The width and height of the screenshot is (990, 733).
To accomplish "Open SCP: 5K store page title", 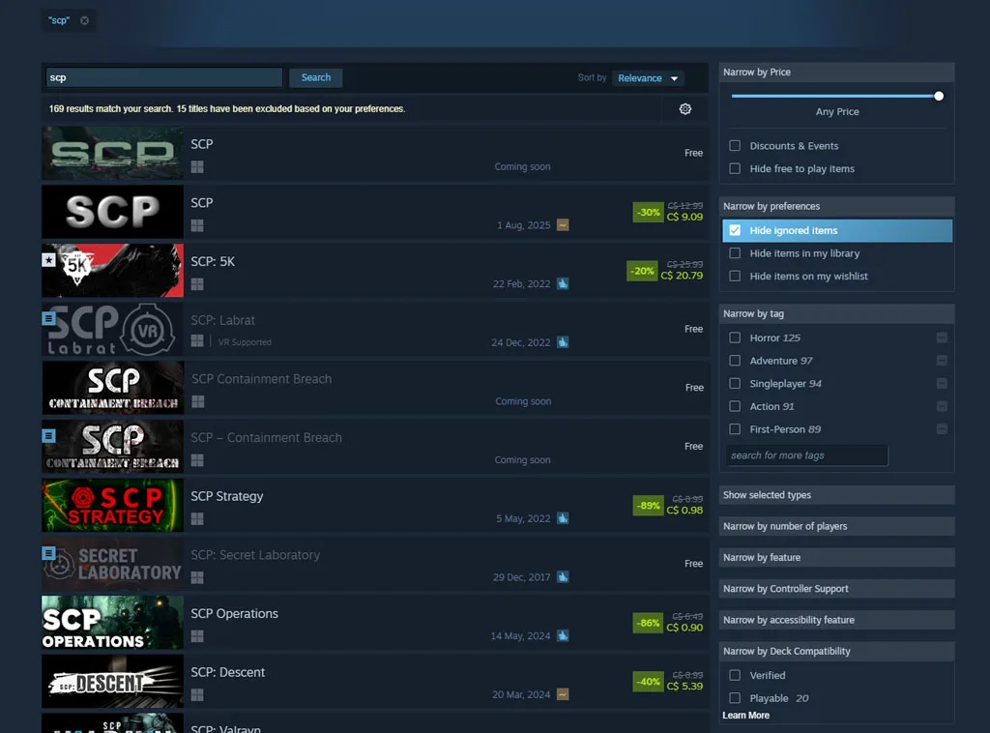I will coord(213,261).
